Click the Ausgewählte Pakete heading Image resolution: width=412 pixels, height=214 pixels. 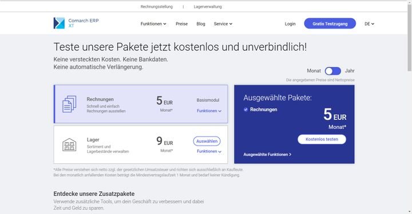click(x=278, y=98)
